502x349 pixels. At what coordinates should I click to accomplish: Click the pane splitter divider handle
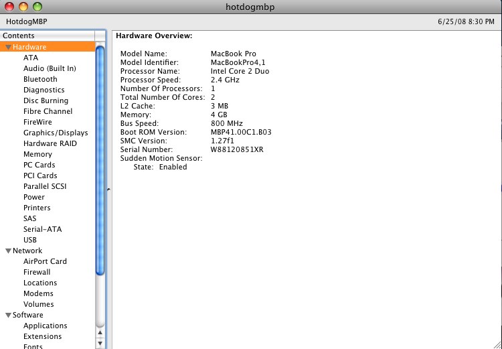(108, 190)
